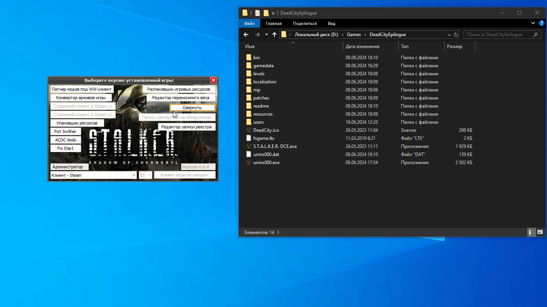Close the STALKER tool window
The width and height of the screenshot is (547, 307).
[x=213, y=80]
